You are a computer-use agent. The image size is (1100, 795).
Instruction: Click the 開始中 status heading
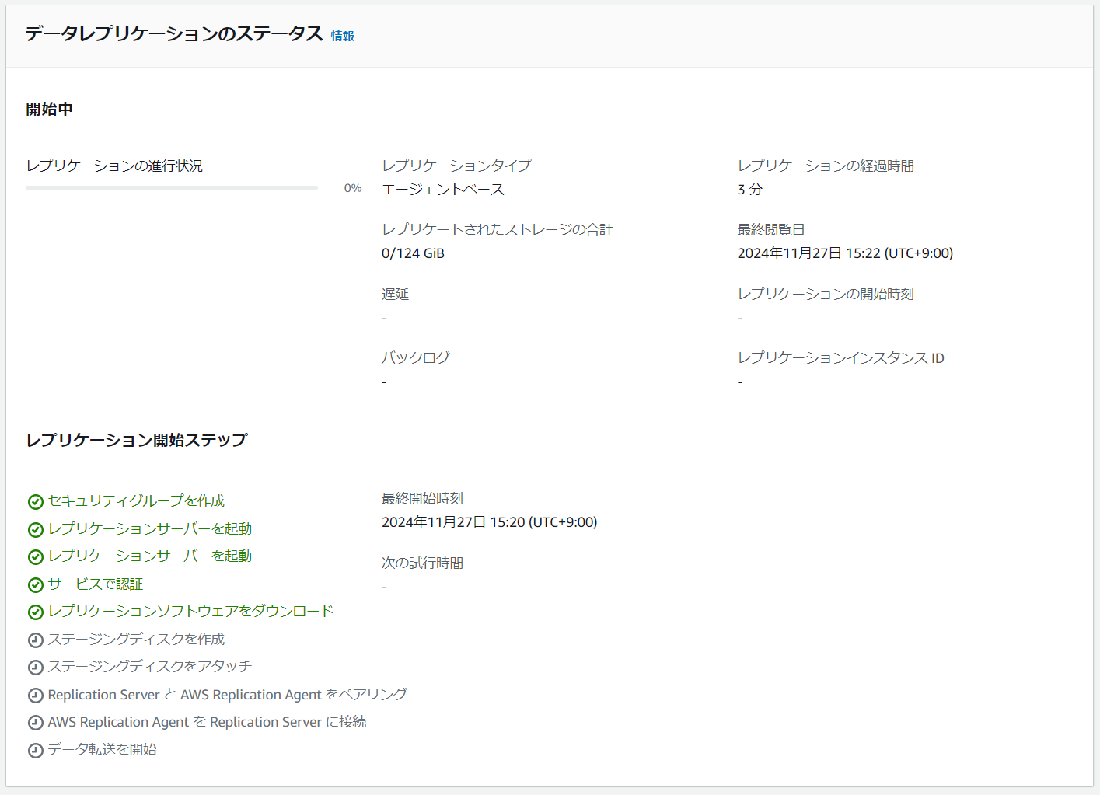(49, 109)
